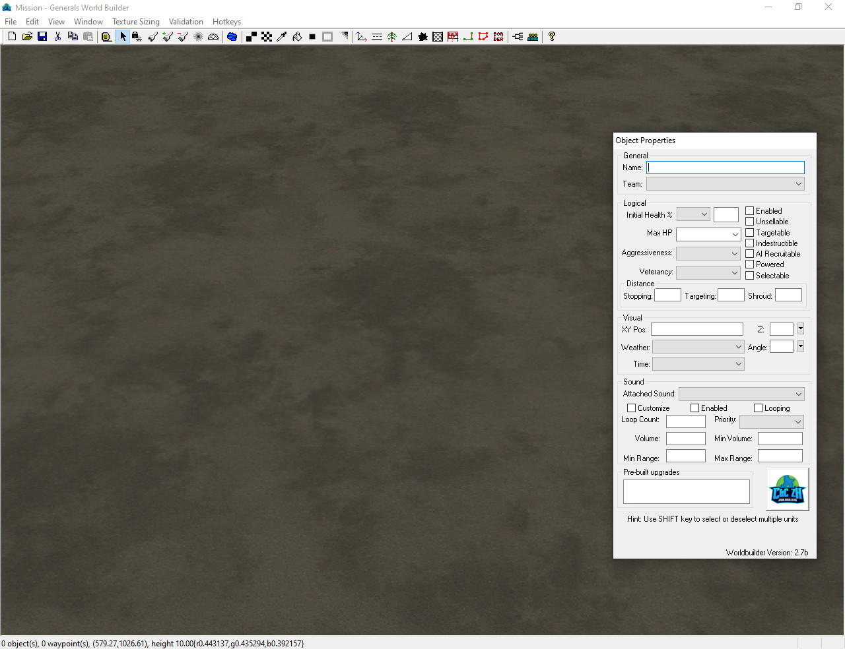This screenshot has width=845, height=649.
Task: Enable the Indestructible checkbox
Action: pos(750,243)
